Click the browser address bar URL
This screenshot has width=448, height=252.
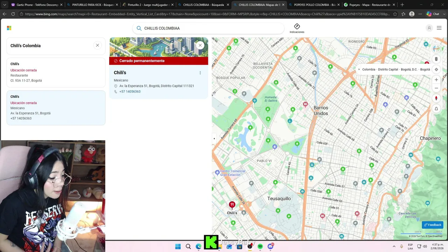(207, 14)
